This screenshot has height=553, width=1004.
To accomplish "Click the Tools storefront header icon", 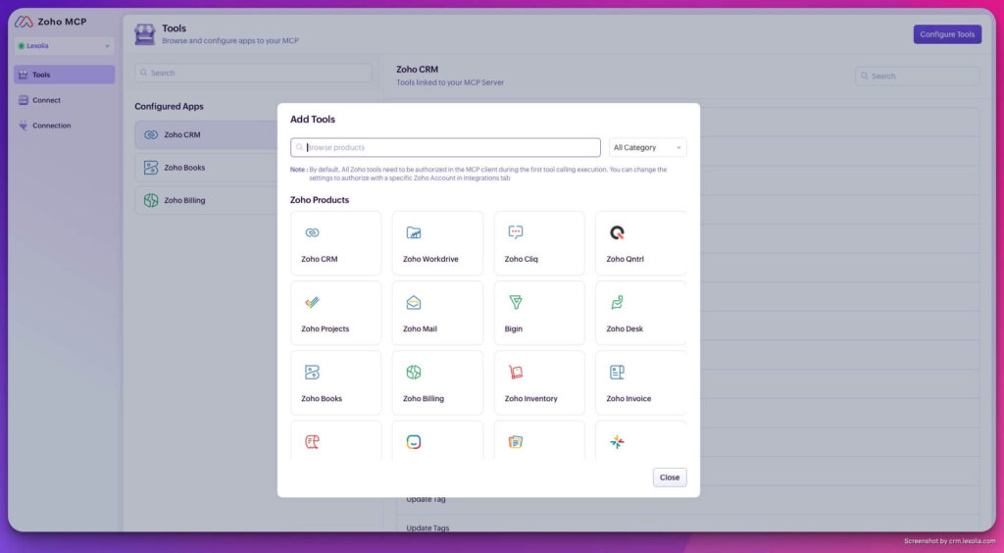I will [x=145, y=34].
